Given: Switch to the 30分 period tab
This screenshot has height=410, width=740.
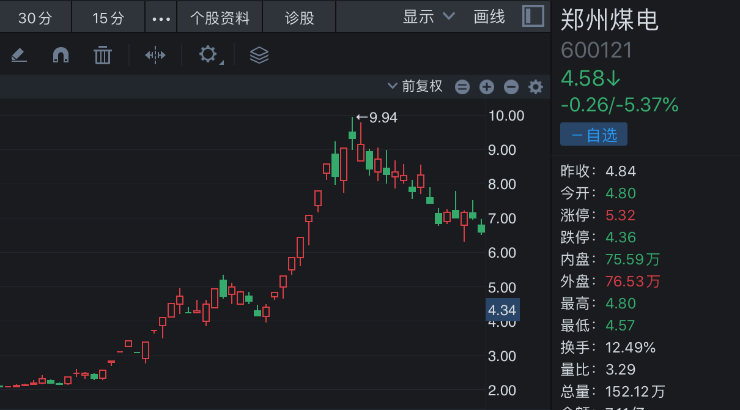Looking at the screenshot, I should pyautogui.click(x=35, y=18).
